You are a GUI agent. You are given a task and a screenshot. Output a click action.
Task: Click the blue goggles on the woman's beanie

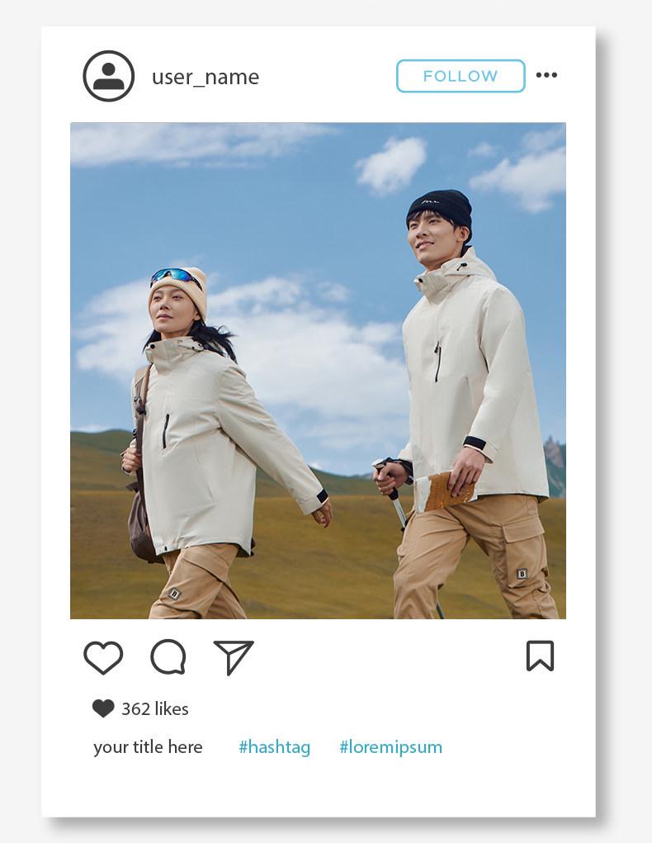pyautogui.click(x=175, y=277)
